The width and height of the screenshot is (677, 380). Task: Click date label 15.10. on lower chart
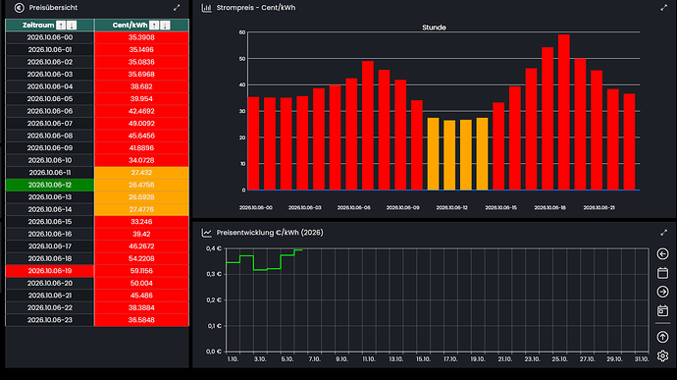coord(423,359)
